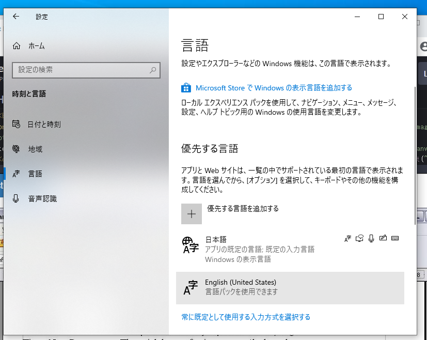Click the keyboard icon on the 日本語 row
The image size is (427, 340).
[x=395, y=238]
